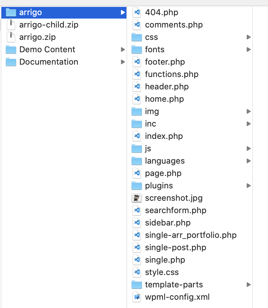This screenshot has height=308, width=268.
Task: Click the arrigo.zip archive icon
Action: click(x=11, y=37)
